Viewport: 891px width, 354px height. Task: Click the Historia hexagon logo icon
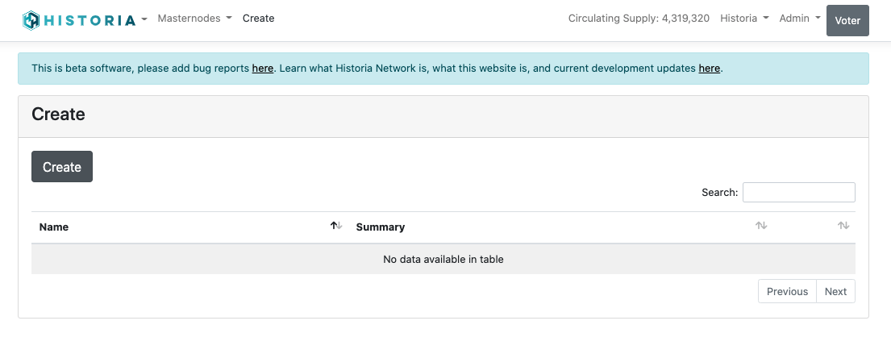tap(31, 20)
